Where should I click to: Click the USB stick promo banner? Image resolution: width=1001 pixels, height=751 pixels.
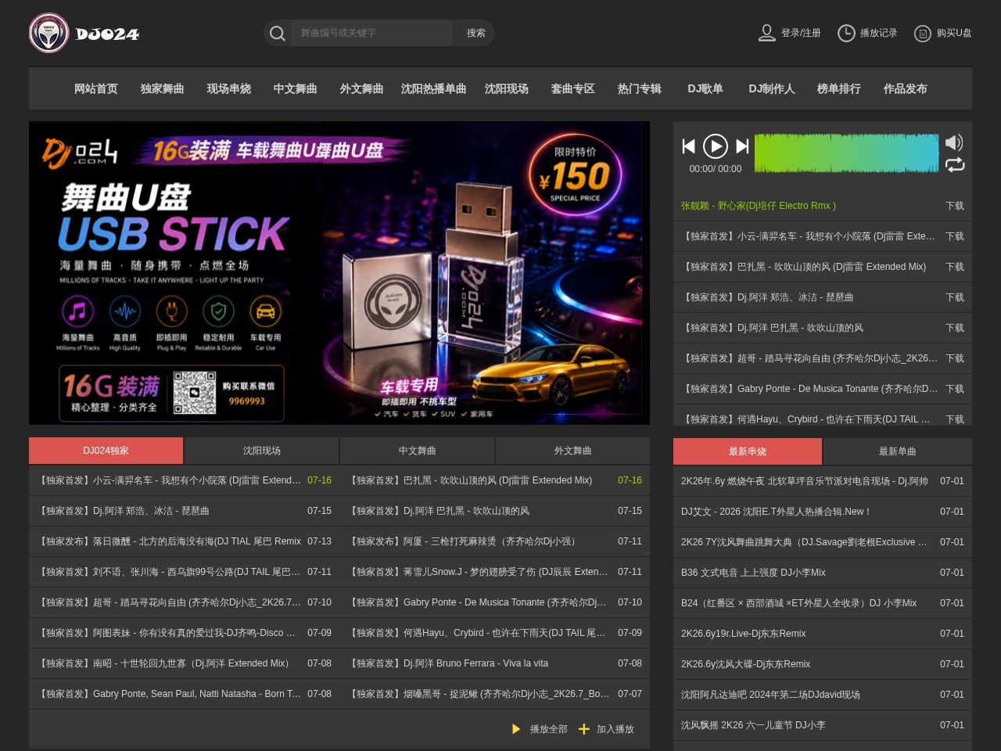coord(339,273)
